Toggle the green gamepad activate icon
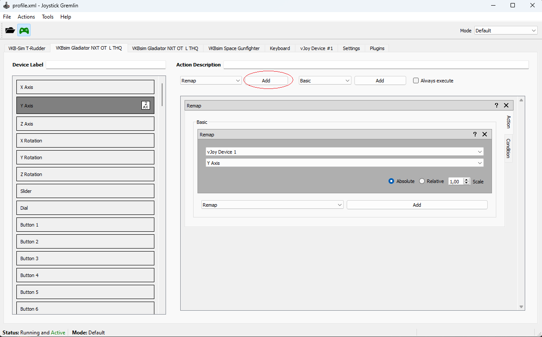This screenshot has width=542, height=337. point(24,30)
